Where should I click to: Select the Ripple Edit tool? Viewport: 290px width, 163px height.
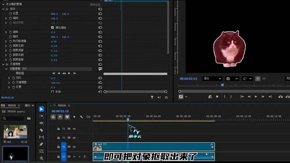41,123
